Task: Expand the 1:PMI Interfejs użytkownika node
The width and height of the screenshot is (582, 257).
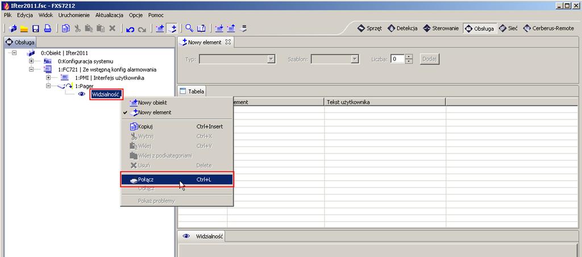Action: click(48, 78)
